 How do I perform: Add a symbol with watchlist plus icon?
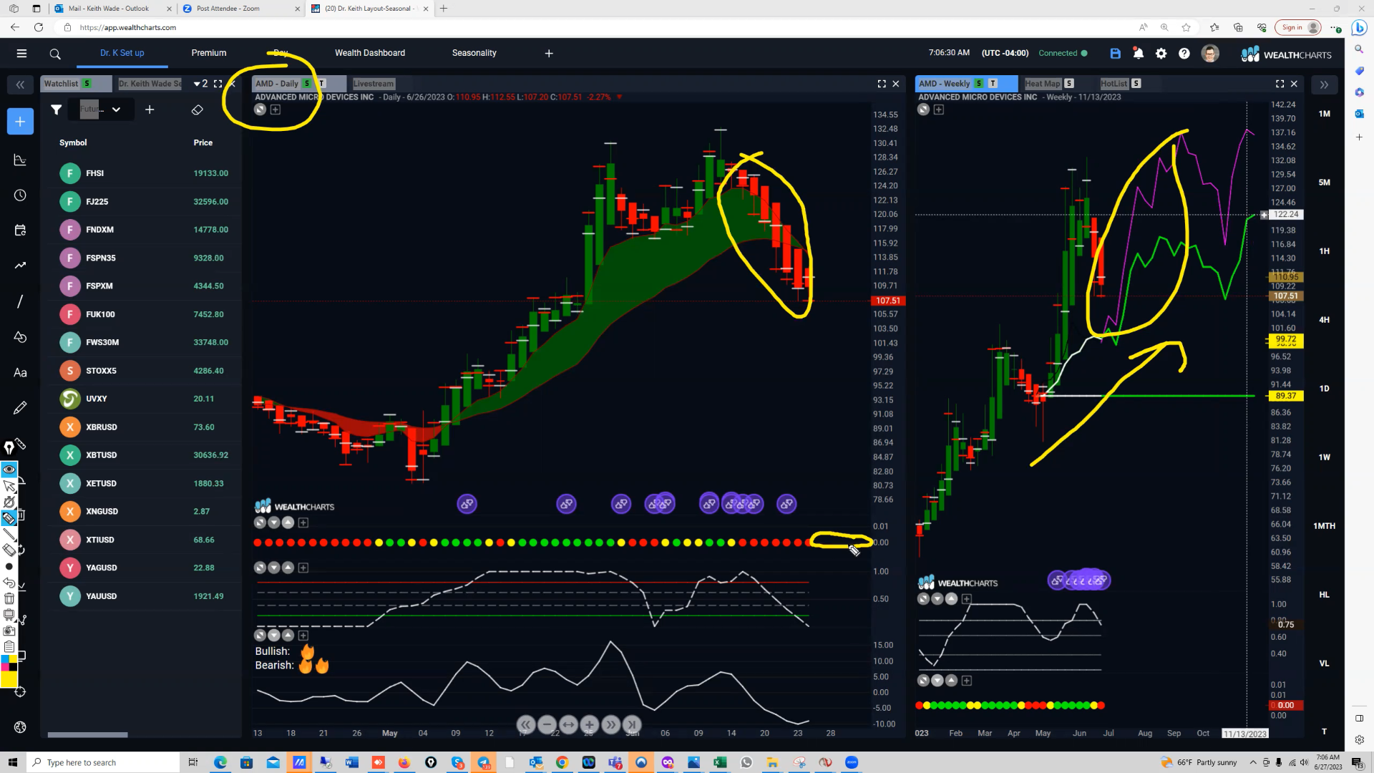[x=150, y=110]
